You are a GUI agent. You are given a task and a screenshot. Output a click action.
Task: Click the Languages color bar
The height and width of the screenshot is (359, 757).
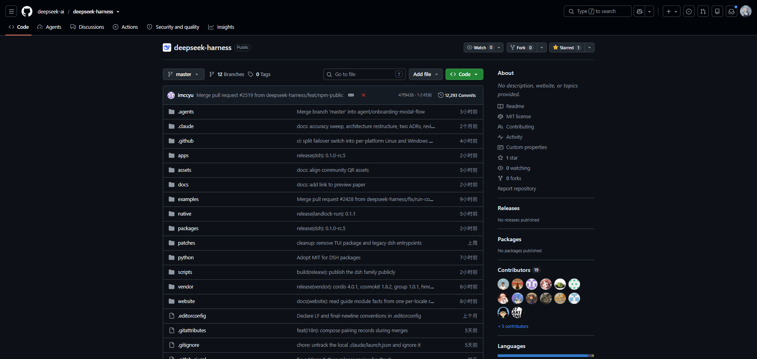(x=546, y=356)
